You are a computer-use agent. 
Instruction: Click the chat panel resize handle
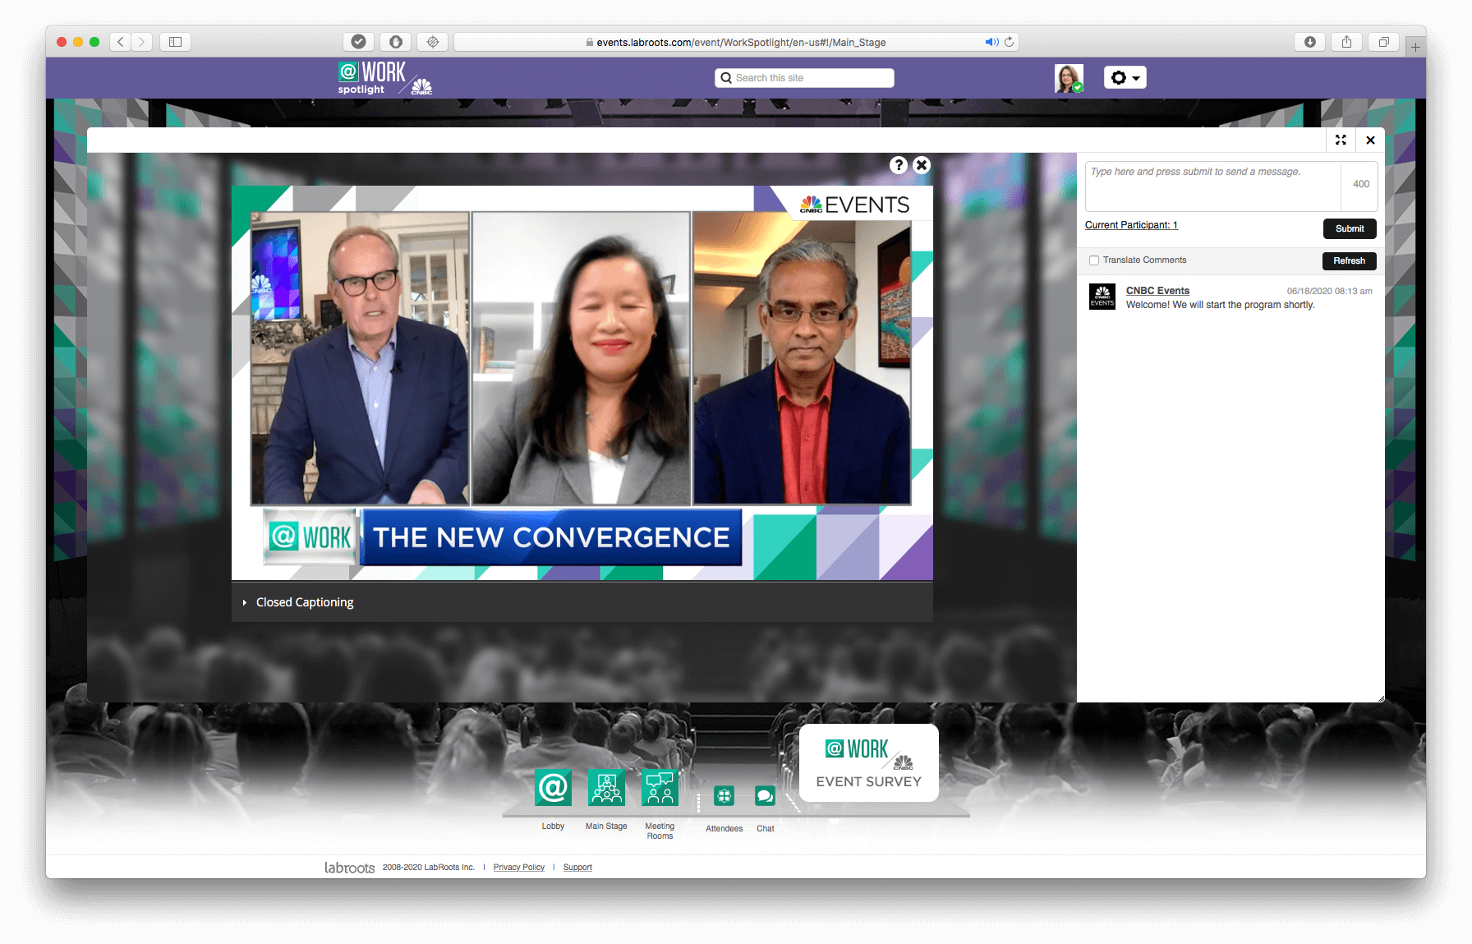(1380, 698)
